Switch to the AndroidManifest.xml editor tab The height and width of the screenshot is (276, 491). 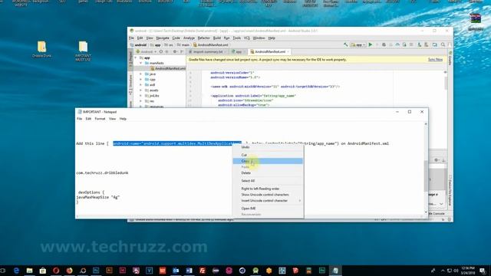click(269, 51)
